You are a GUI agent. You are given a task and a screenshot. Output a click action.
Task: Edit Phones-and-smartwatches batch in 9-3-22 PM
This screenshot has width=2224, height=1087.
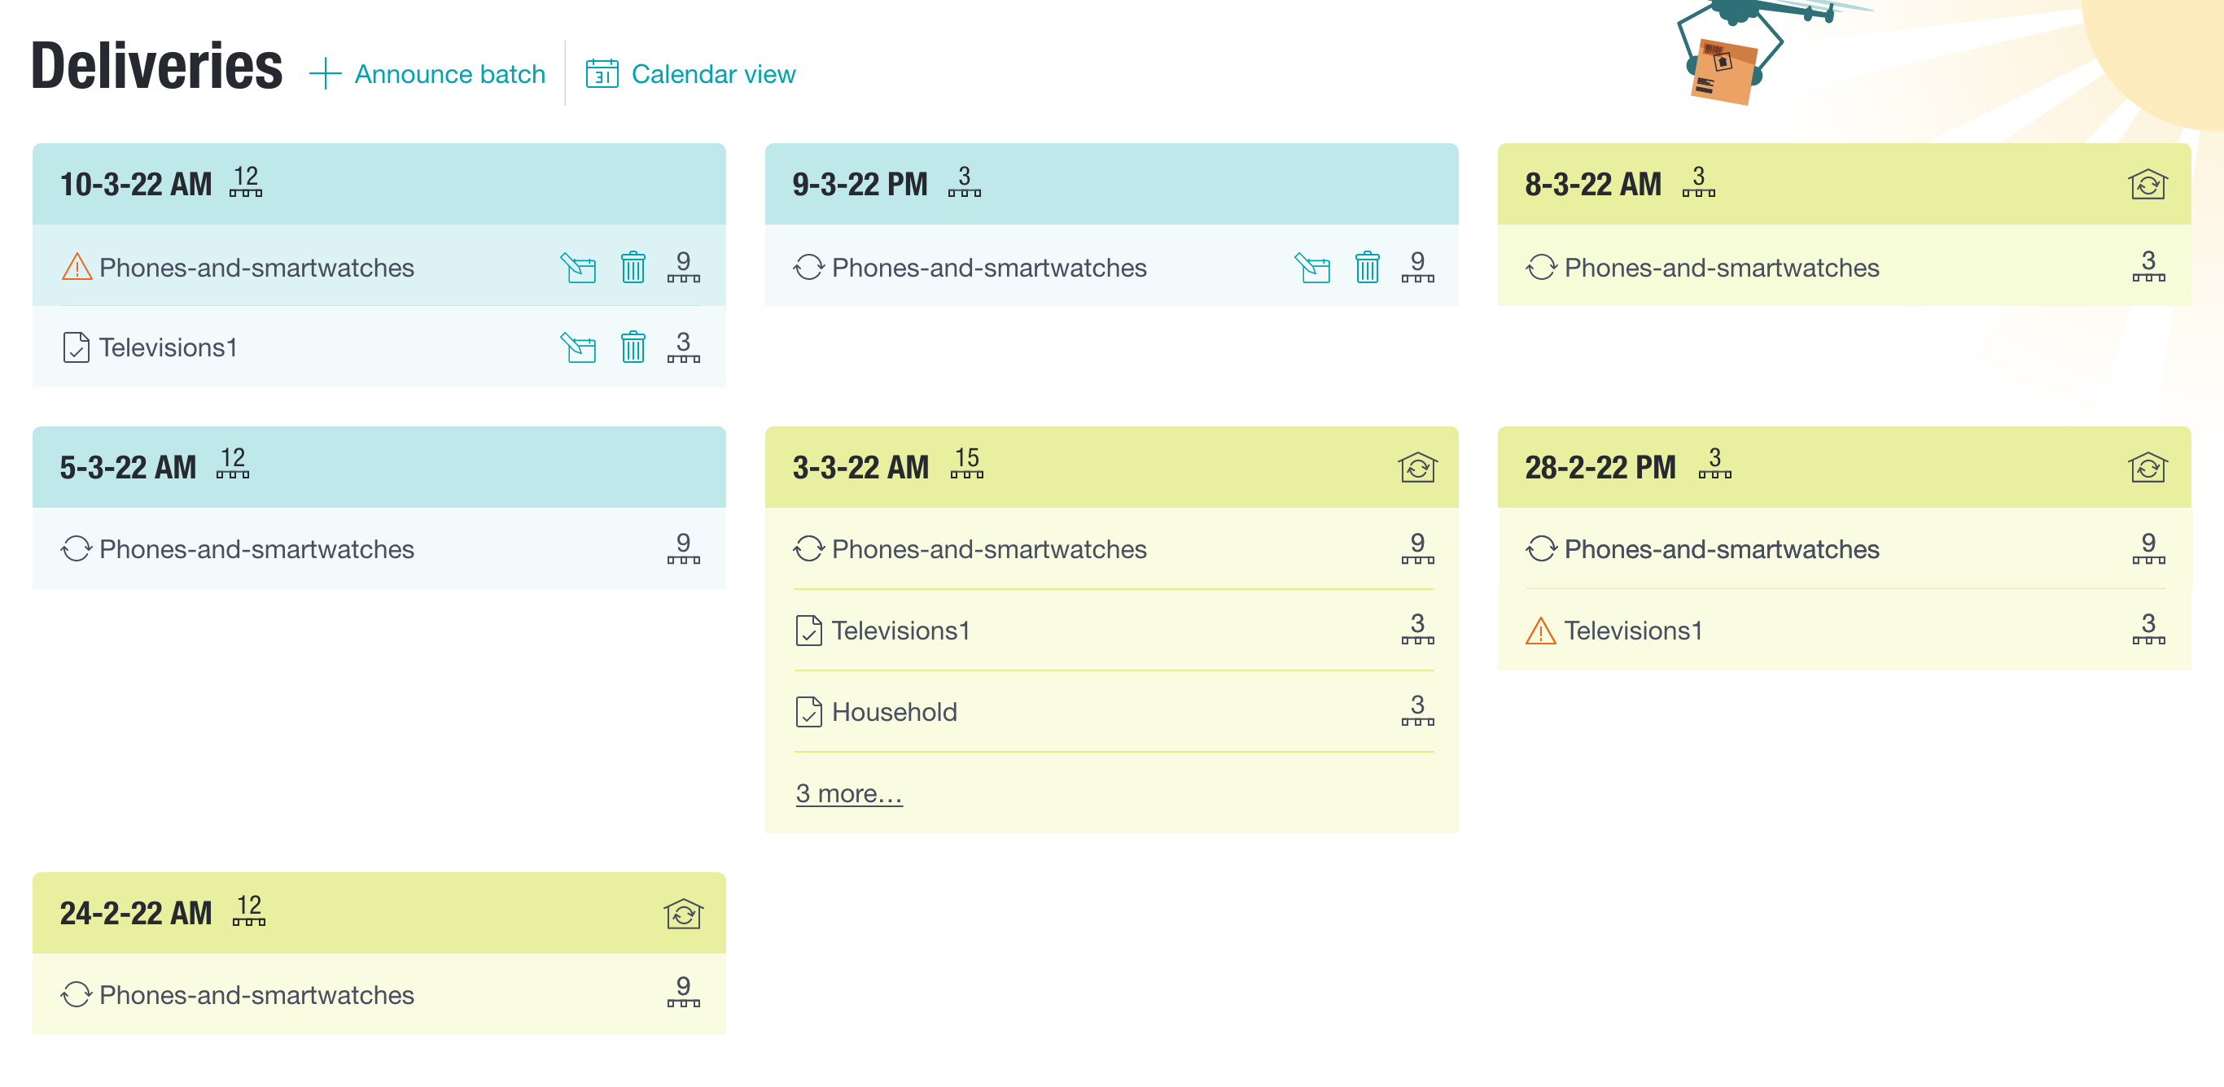(1312, 268)
